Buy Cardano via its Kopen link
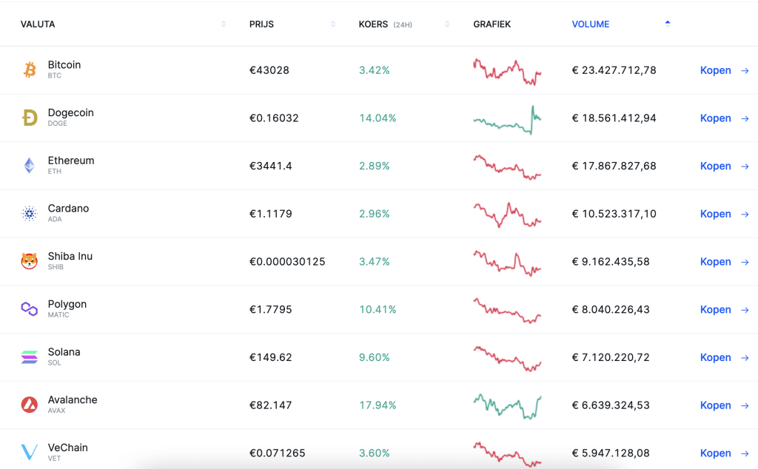The image size is (758, 469). click(x=716, y=214)
